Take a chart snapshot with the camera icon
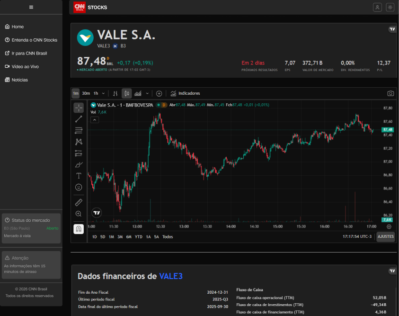The width and height of the screenshot is (399, 316). click(x=390, y=93)
